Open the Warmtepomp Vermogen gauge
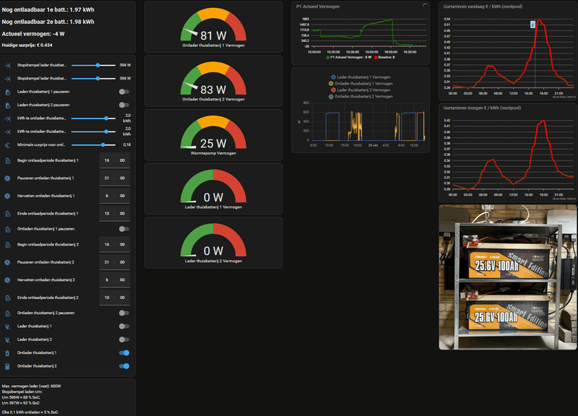Viewport: 578px width, 416px height. 213,135
